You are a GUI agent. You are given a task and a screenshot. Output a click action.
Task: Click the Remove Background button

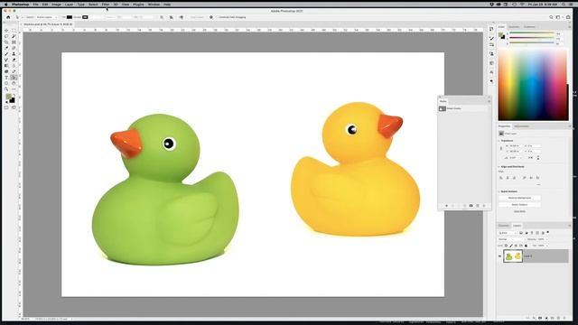click(x=519, y=198)
